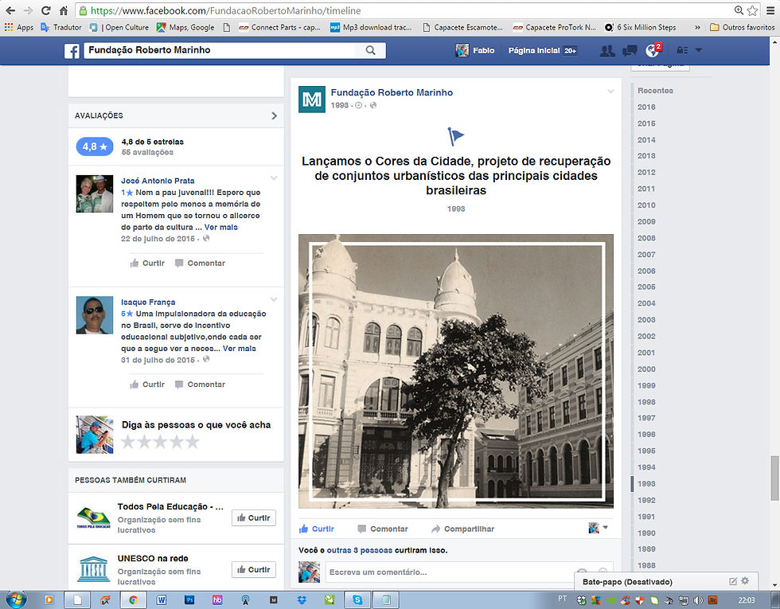This screenshot has width=780, height=609.
Task: Open Maps, Google bookmark
Action: (x=185, y=27)
